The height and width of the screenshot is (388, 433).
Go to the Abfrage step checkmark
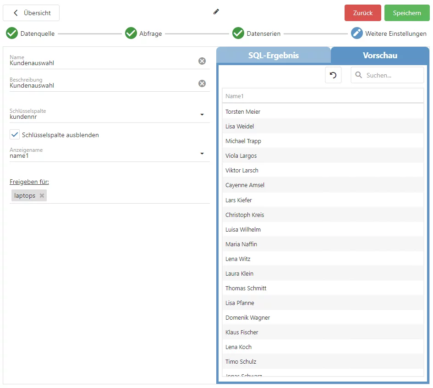[x=131, y=33]
